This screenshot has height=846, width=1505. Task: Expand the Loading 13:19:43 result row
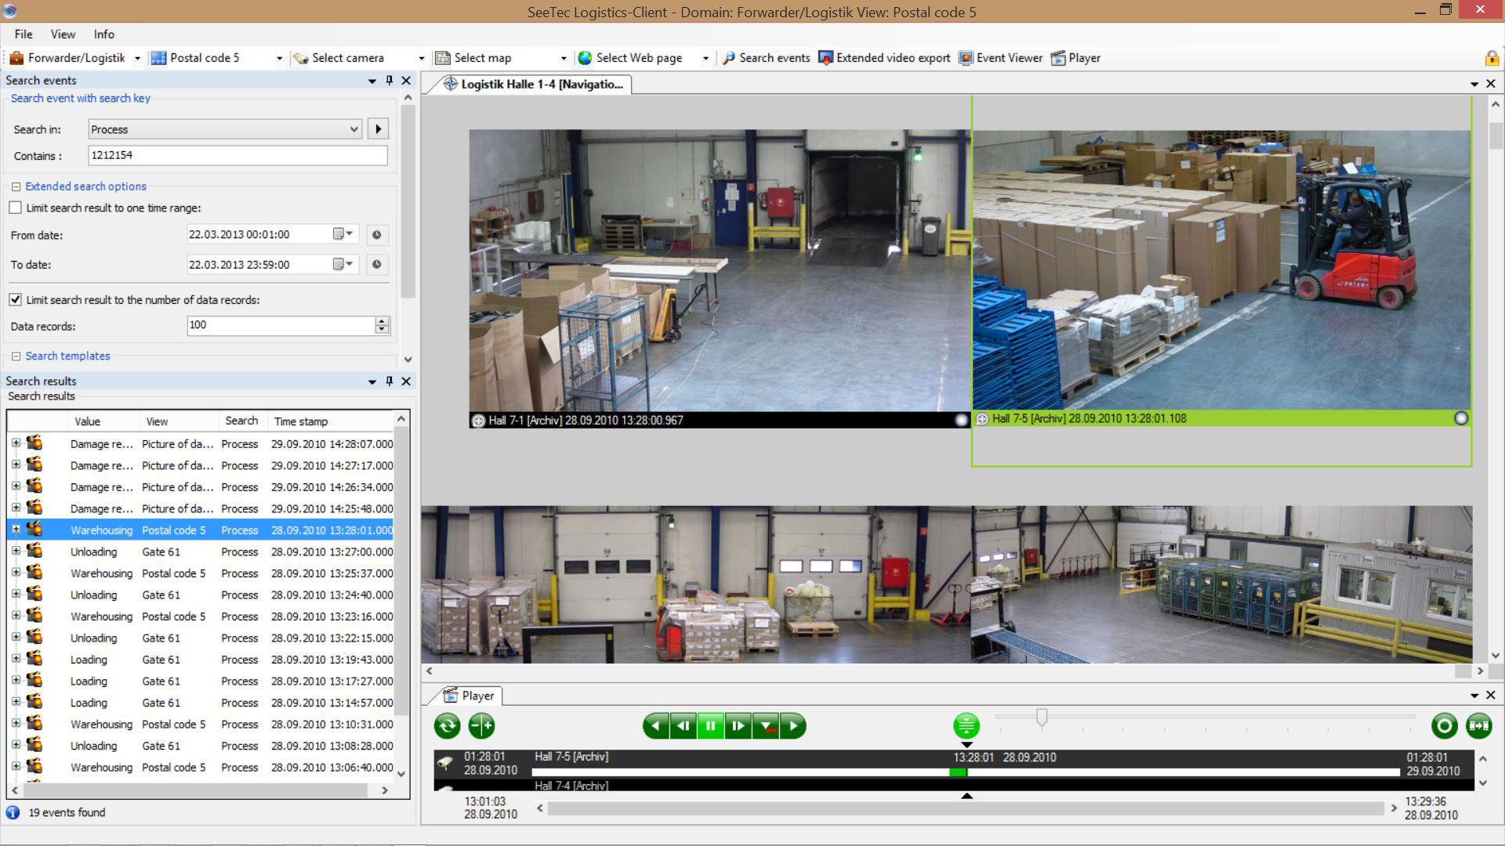click(x=16, y=660)
